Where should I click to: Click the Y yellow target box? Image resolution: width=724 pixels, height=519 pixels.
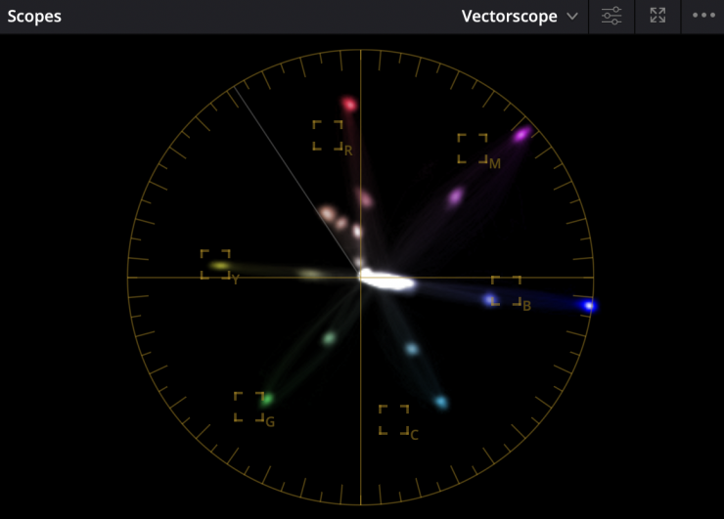pos(215,264)
